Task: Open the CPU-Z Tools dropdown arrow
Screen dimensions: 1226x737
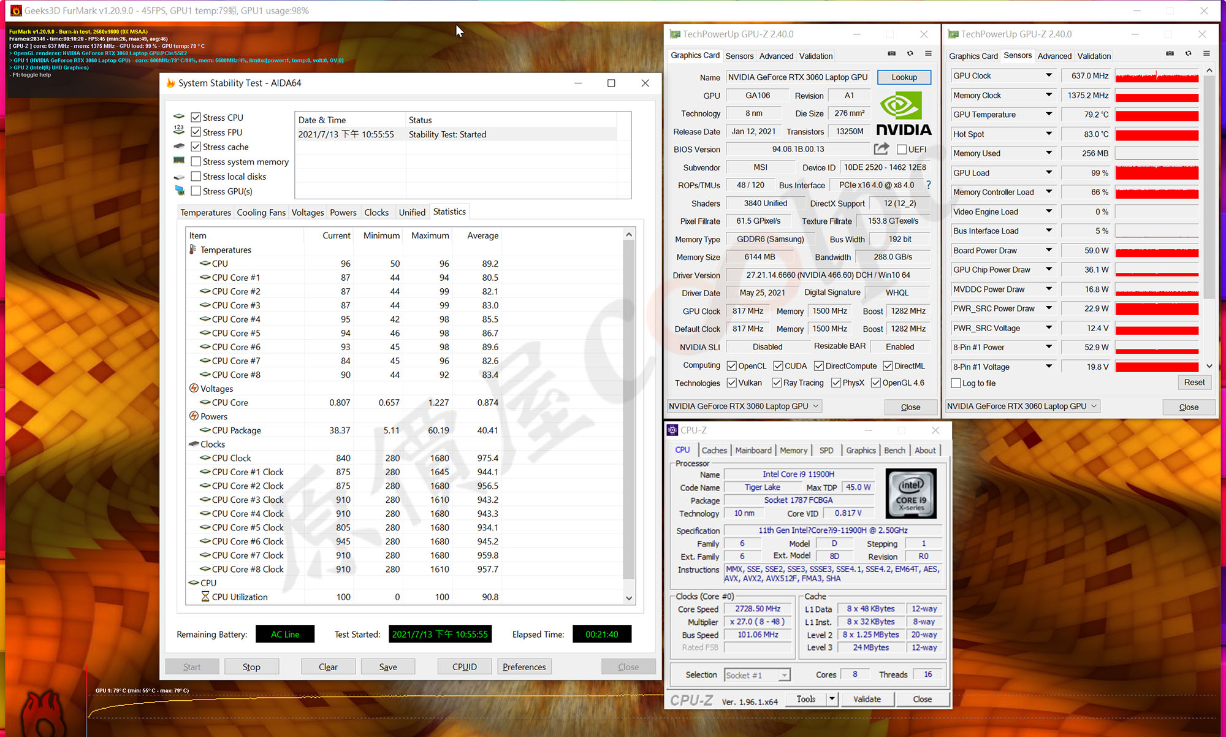Action: click(x=832, y=699)
